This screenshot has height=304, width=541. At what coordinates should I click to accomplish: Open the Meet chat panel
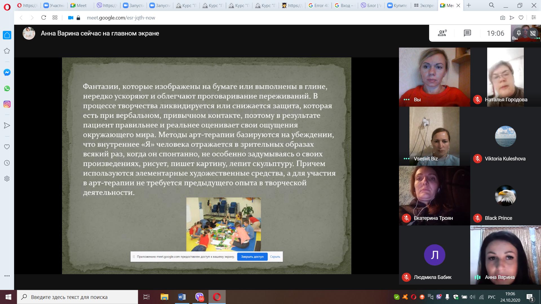467,33
